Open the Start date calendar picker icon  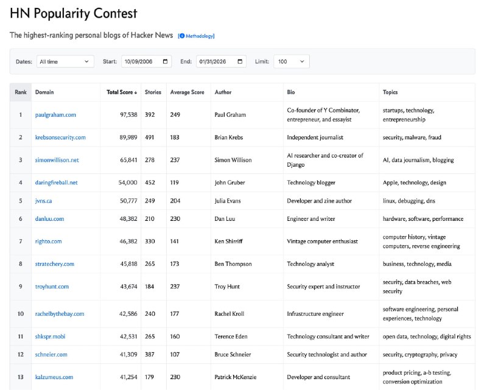(166, 61)
